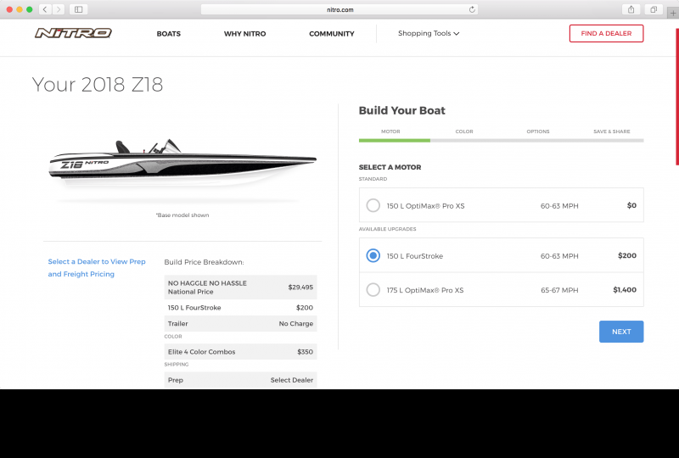Open the COMMUNITY menu

coord(331,34)
